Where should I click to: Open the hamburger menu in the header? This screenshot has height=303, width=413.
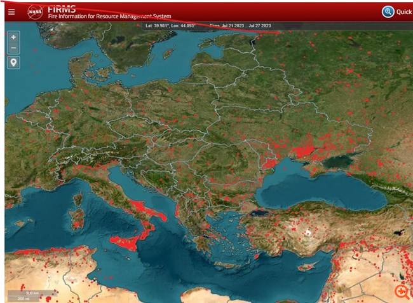(11, 11)
